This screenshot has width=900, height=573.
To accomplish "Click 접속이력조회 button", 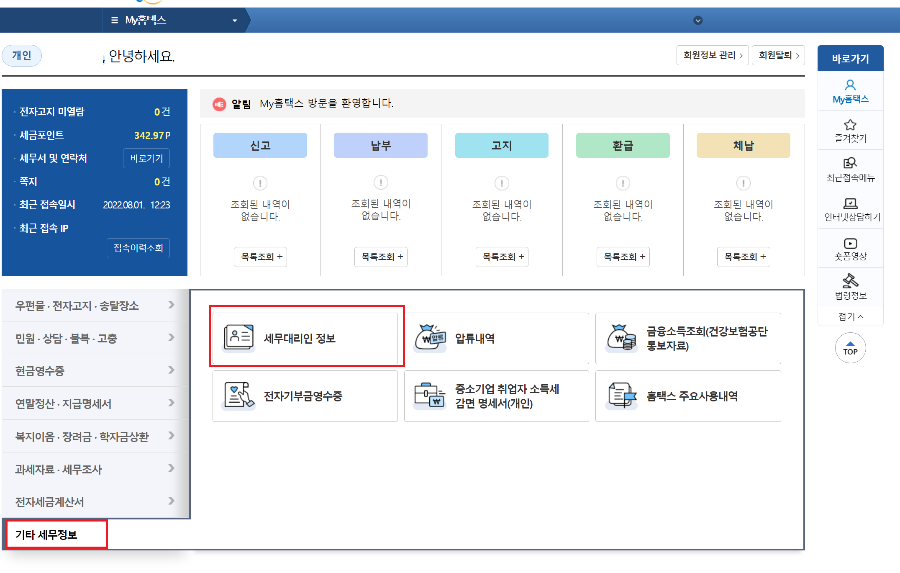I will 138,248.
